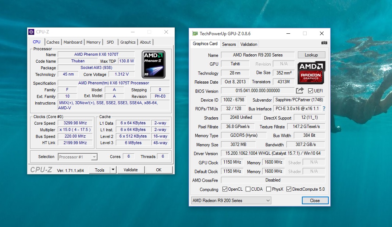The image size is (392, 227).
Task: Click the AMD Radeon Graphics logo
Action: 311,72
